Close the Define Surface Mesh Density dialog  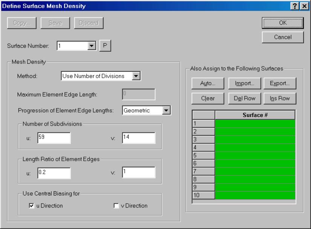pyautogui.click(x=303, y=6)
